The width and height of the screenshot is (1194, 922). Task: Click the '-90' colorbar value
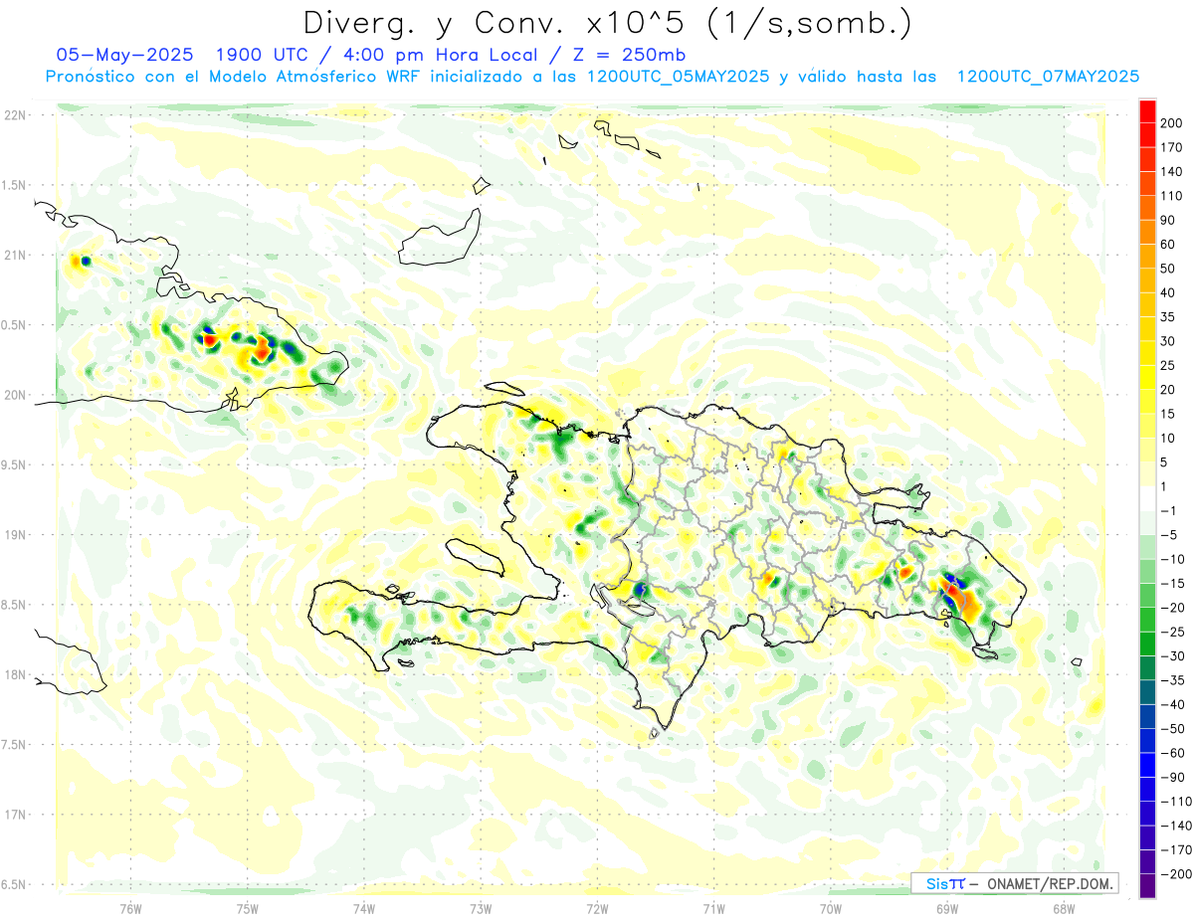1171,778
